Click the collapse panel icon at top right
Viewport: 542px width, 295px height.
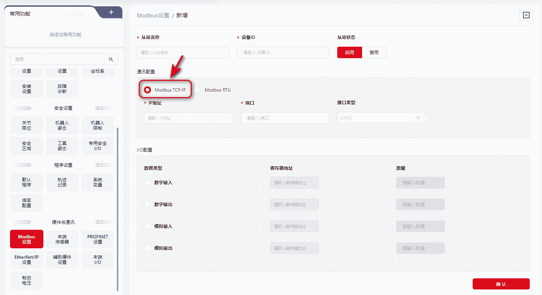tap(526, 15)
